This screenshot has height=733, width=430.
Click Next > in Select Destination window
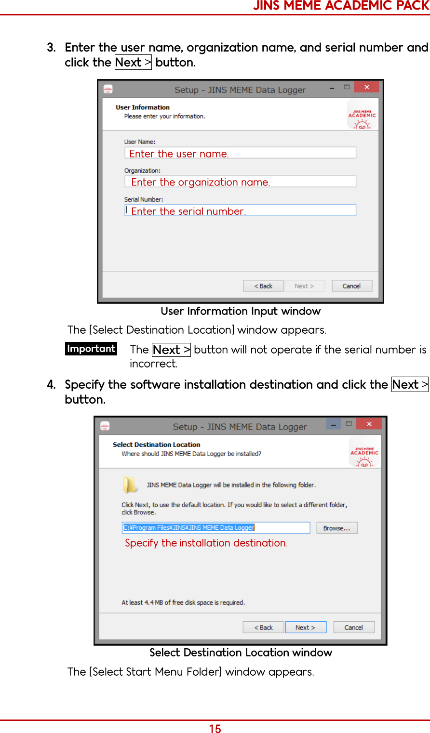[306, 628]
